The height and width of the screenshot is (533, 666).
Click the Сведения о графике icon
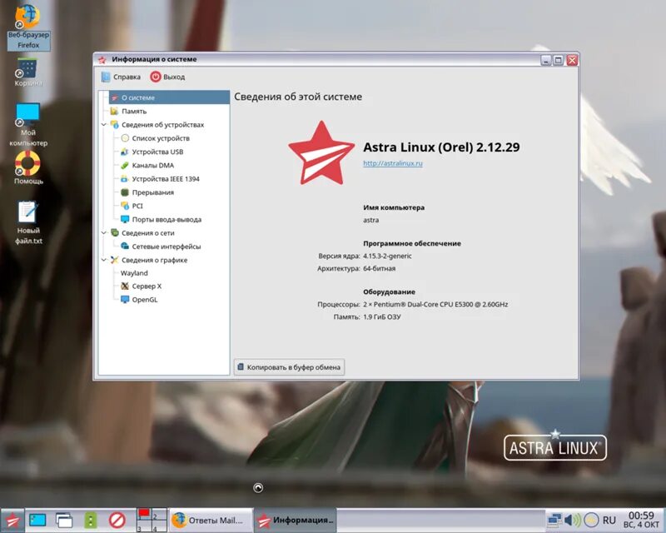pos(115,260)
